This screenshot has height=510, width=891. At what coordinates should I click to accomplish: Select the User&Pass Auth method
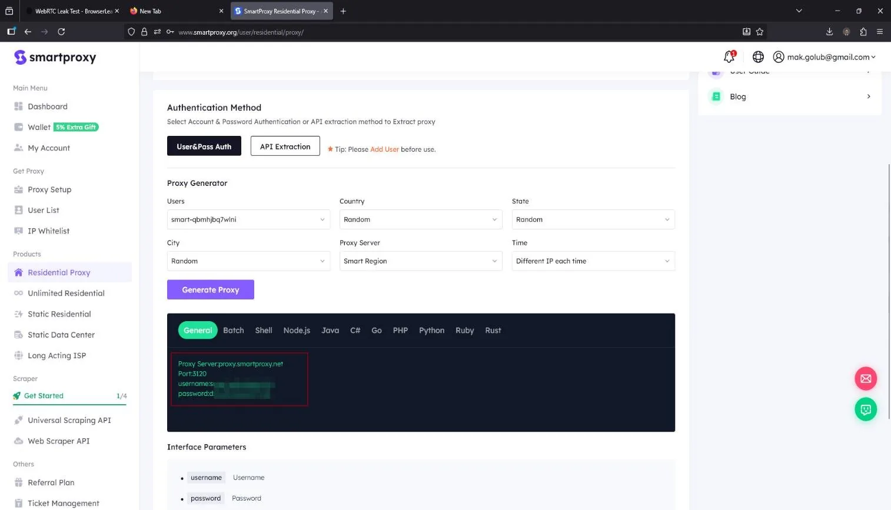tap(204, 146)
